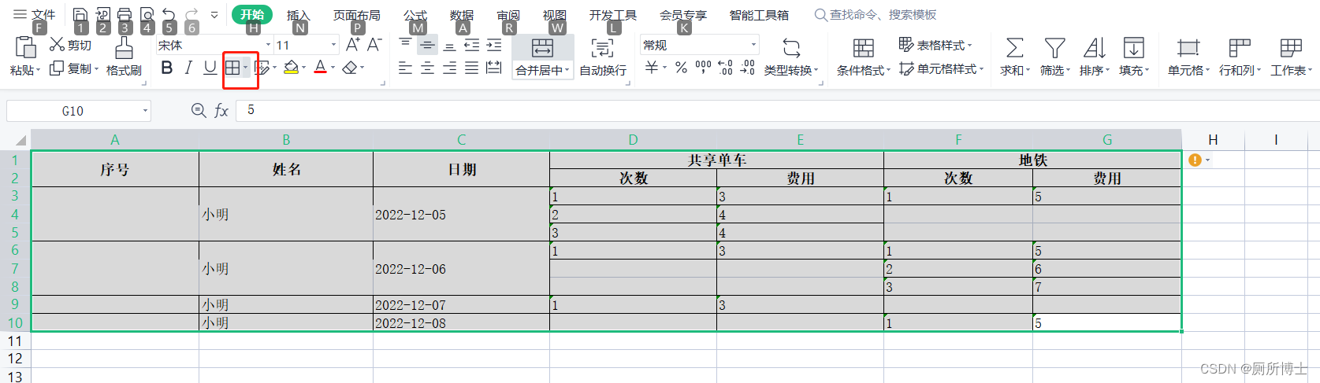The image size is (1320, 383).
Task: Click the decrease indent icon
Action: coord(471,45)
